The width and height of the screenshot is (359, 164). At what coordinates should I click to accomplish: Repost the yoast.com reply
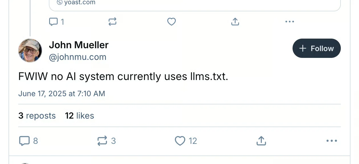coord(112,22)
